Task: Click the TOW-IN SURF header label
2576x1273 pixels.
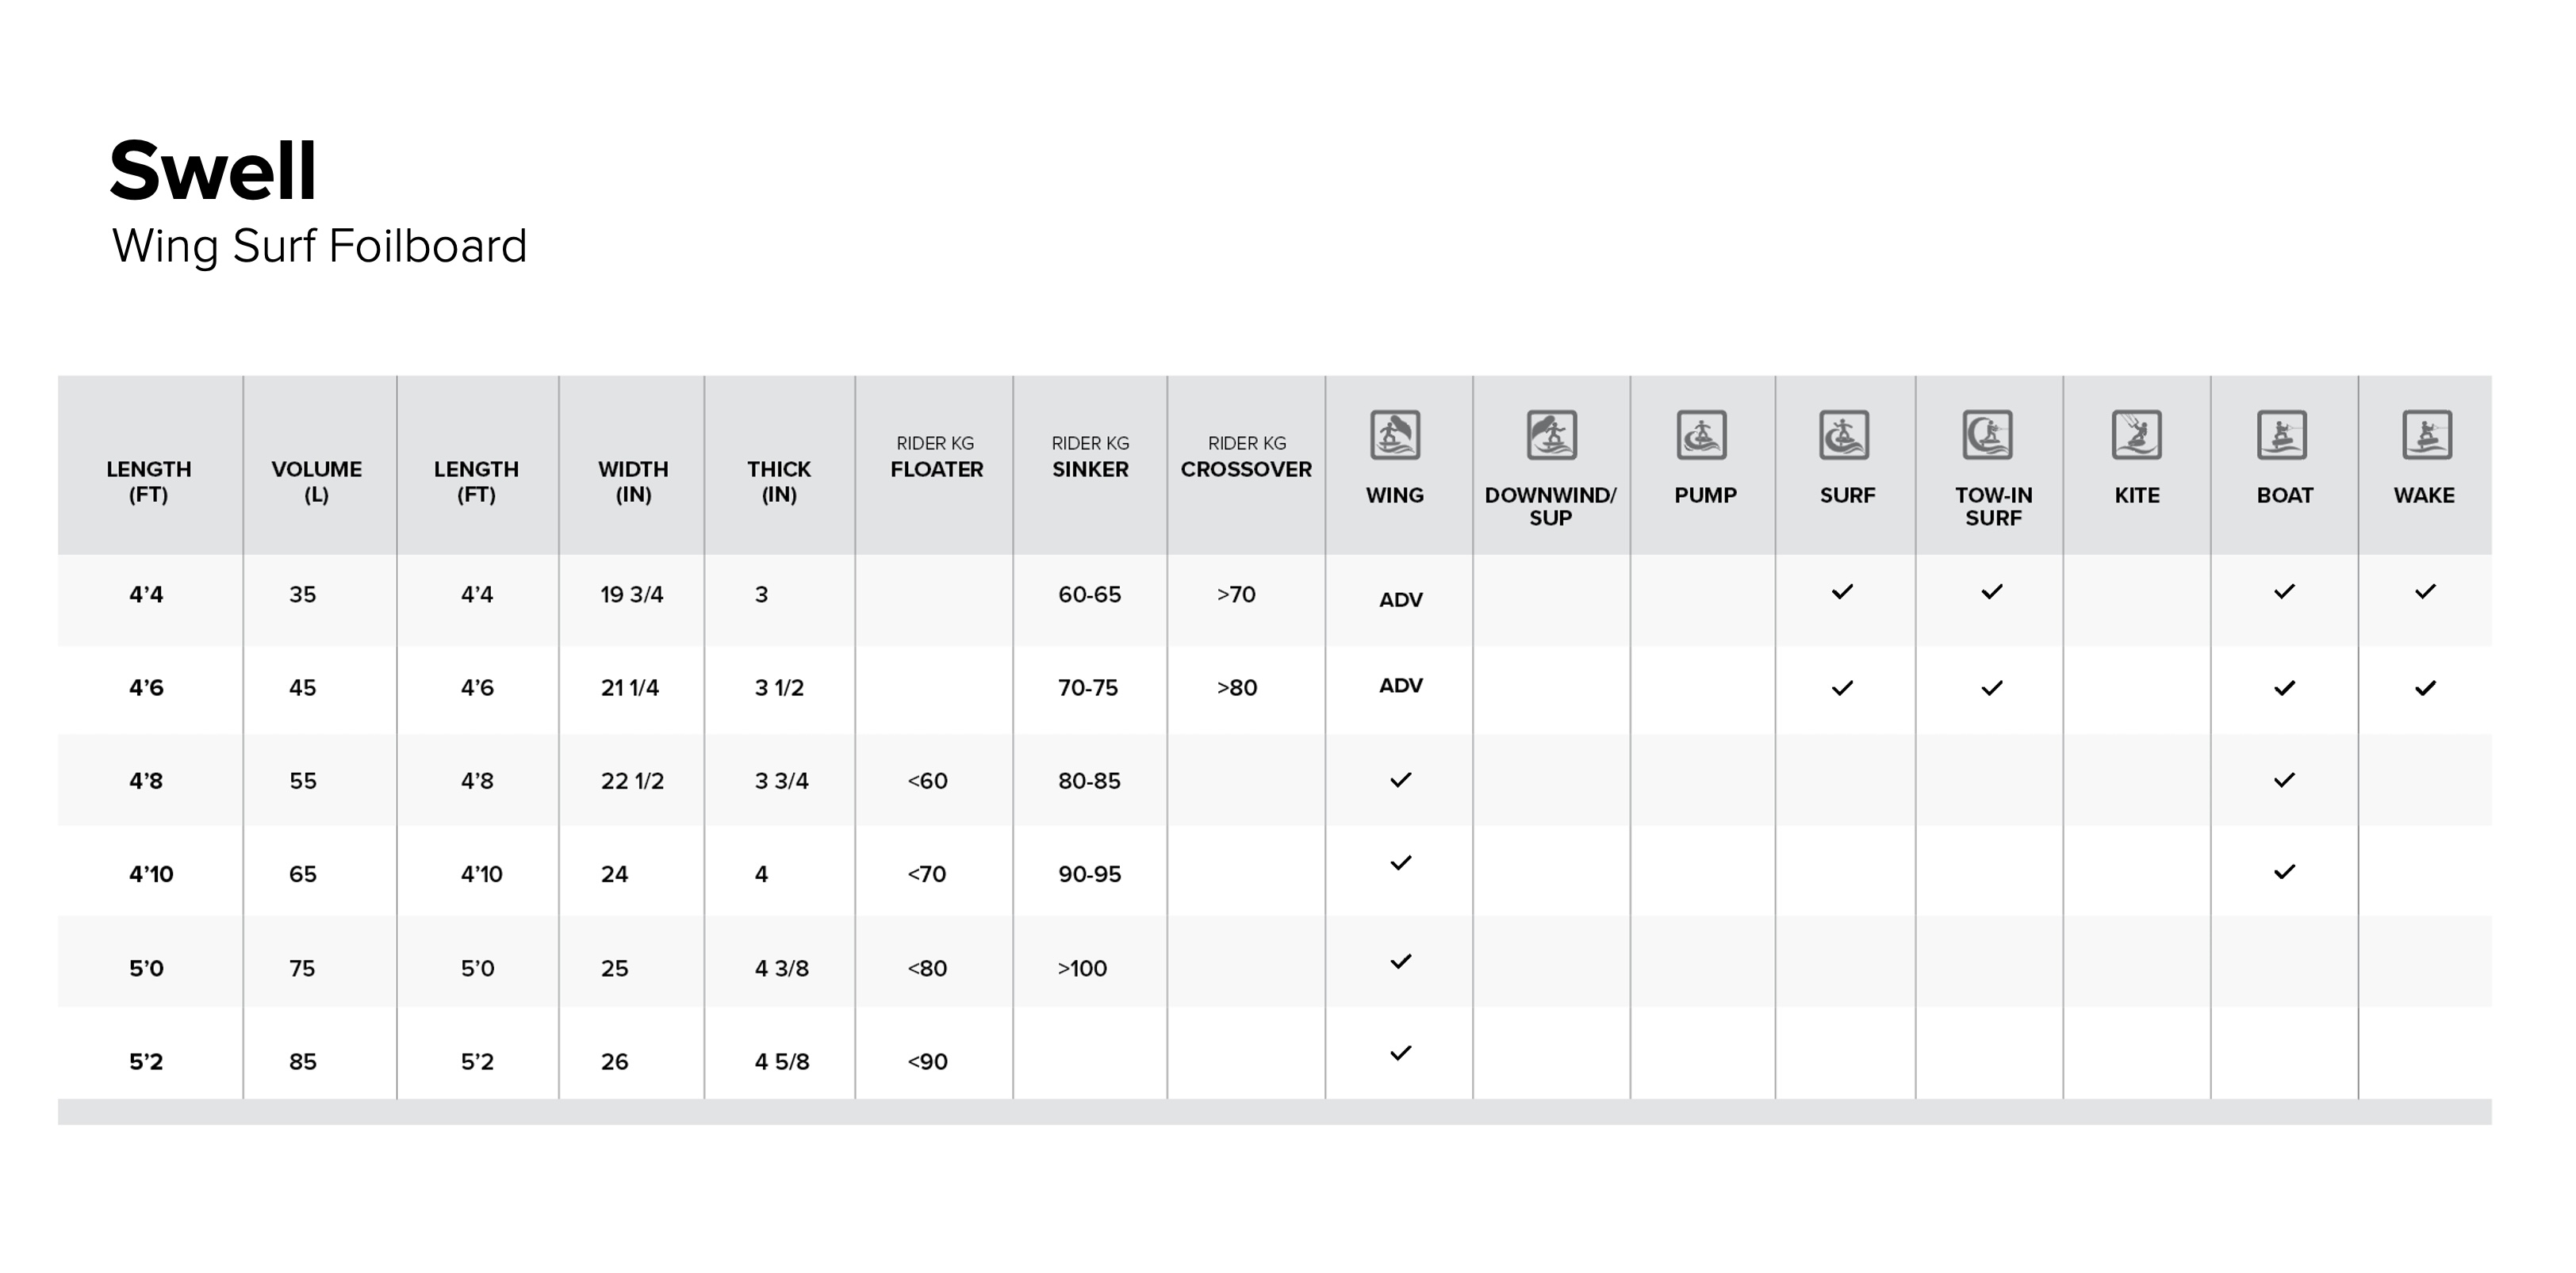Action: [1993, 507]
